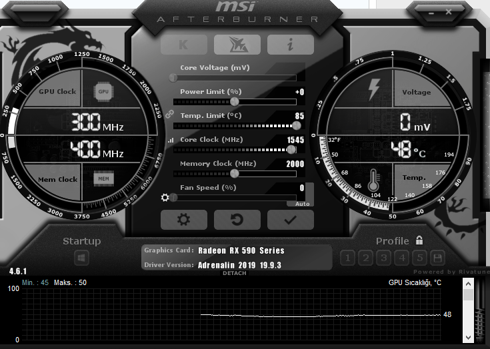Reset settings with the circular arrow button

237,220
